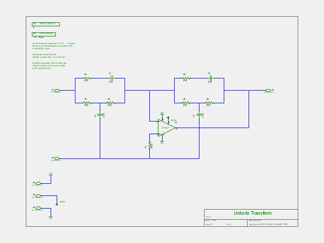Select the second SPICE model box
The height and width of the screenshot is (243, 324).
(44, 34)
